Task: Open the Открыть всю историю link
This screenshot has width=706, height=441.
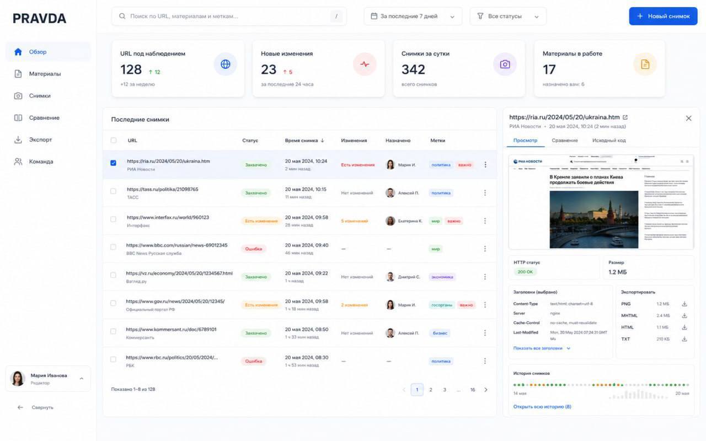Action: click(542, 407)
